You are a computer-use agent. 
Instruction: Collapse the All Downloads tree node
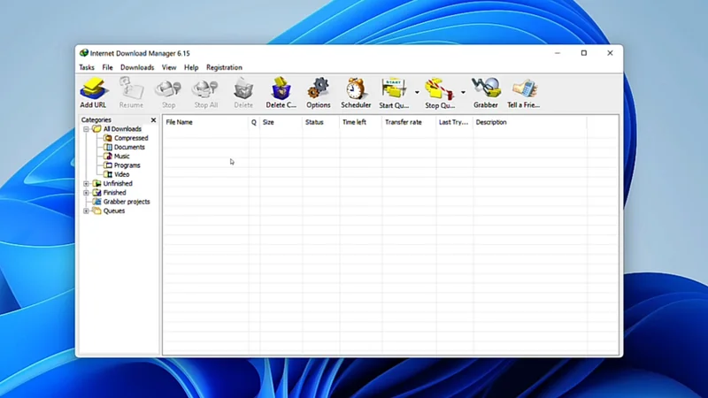[86, 129]
